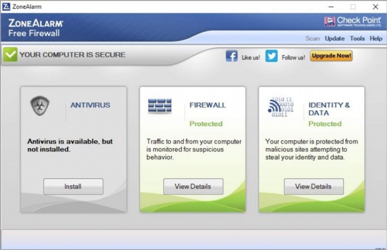Click the Follow us! link
Viewport: 387px width, 250px height.
[x=293, y=58]
